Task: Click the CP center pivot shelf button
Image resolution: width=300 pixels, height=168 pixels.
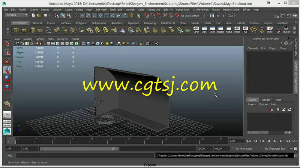Action: click(278, 30)
